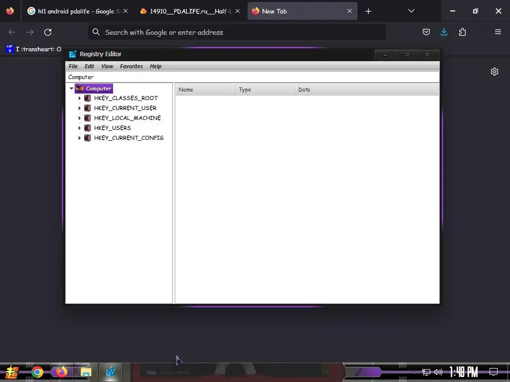This screenshot has height=382, width=510.
Task: Select HKEY_CLASSES_ROOT in the tree
Action: 126,98
